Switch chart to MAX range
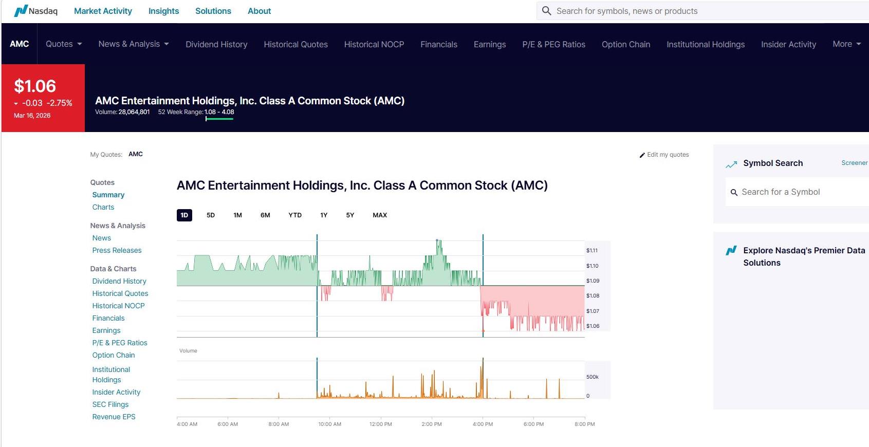 (x=380, y=215)
